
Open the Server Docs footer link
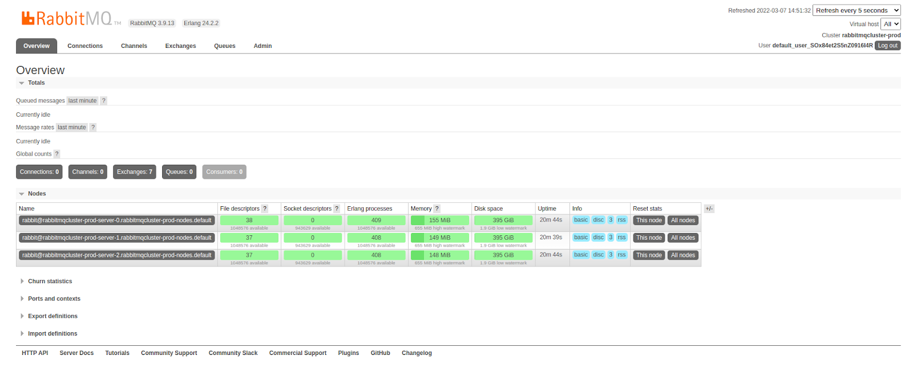pyautogui.click(x=76, y=353)
